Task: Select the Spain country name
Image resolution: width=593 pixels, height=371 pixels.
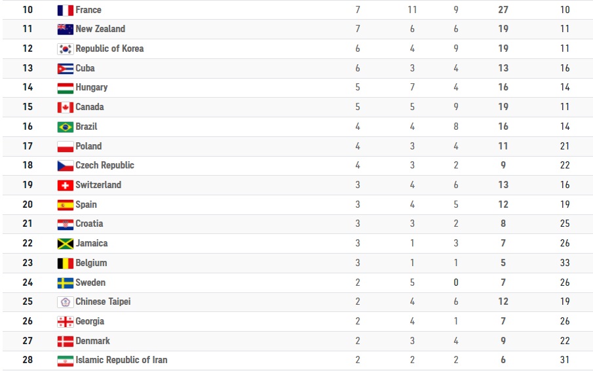Action: coord(86,205)
